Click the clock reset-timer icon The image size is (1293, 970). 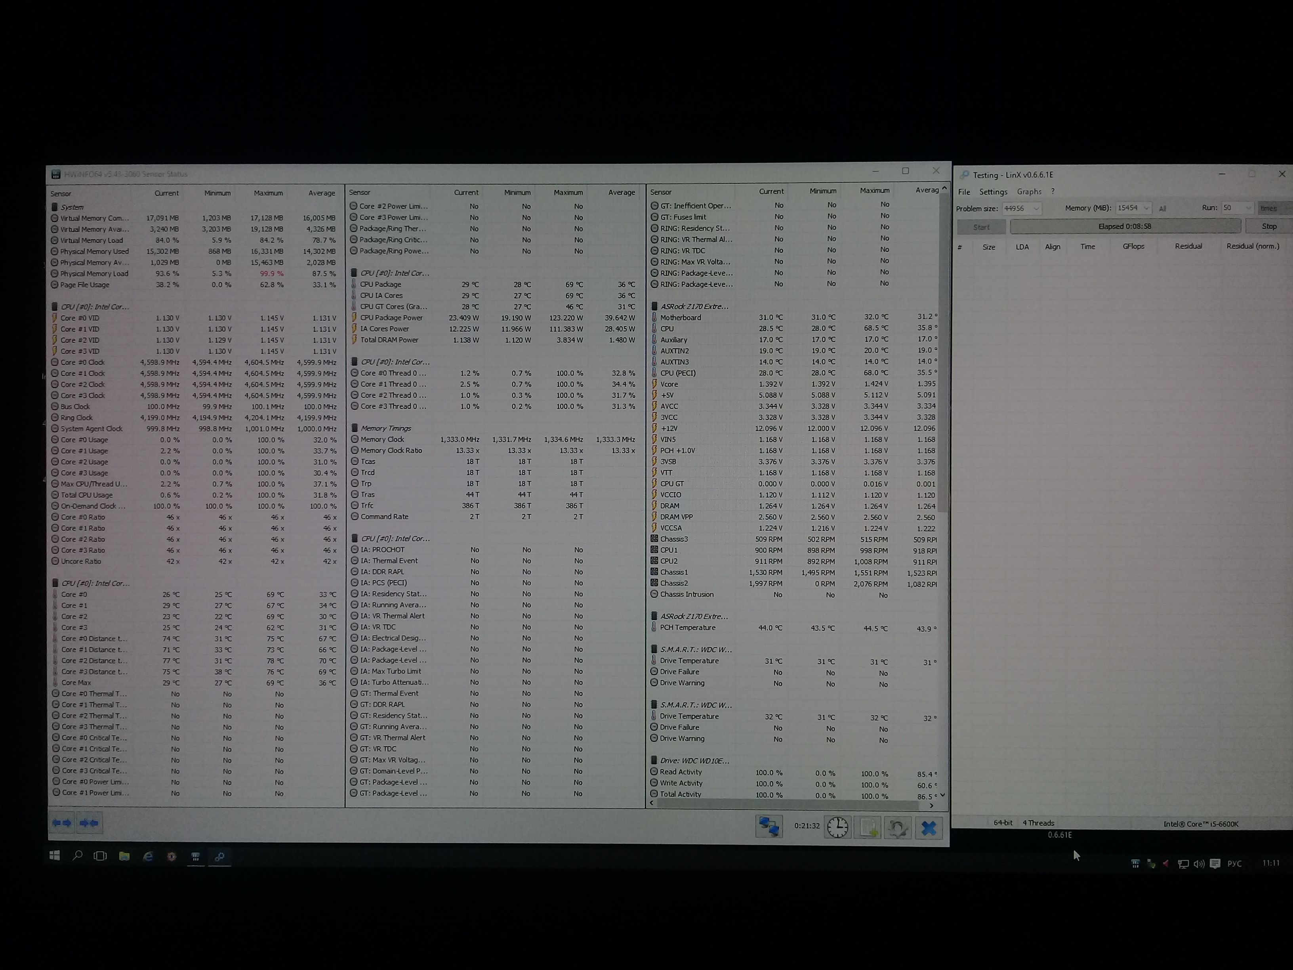click(837, 827)
